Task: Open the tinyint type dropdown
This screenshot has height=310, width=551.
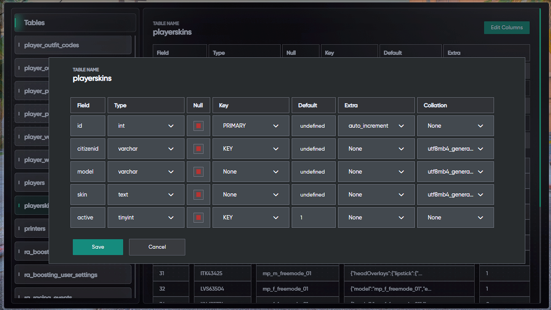Action: 146,217
